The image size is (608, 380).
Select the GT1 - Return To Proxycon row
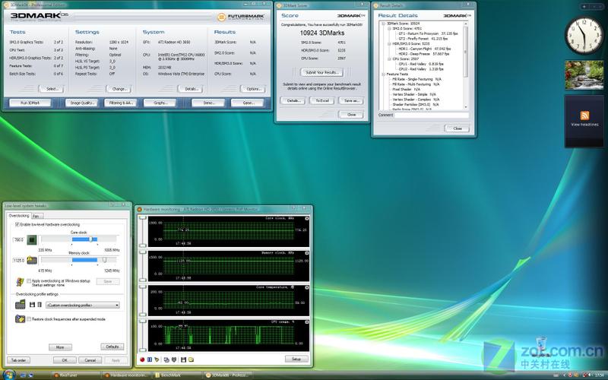(428, 33)
